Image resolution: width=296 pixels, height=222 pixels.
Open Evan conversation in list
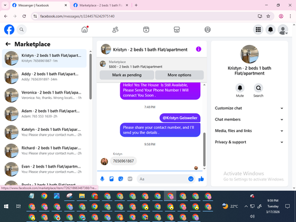pyautogui.click(x=44, y=169)
